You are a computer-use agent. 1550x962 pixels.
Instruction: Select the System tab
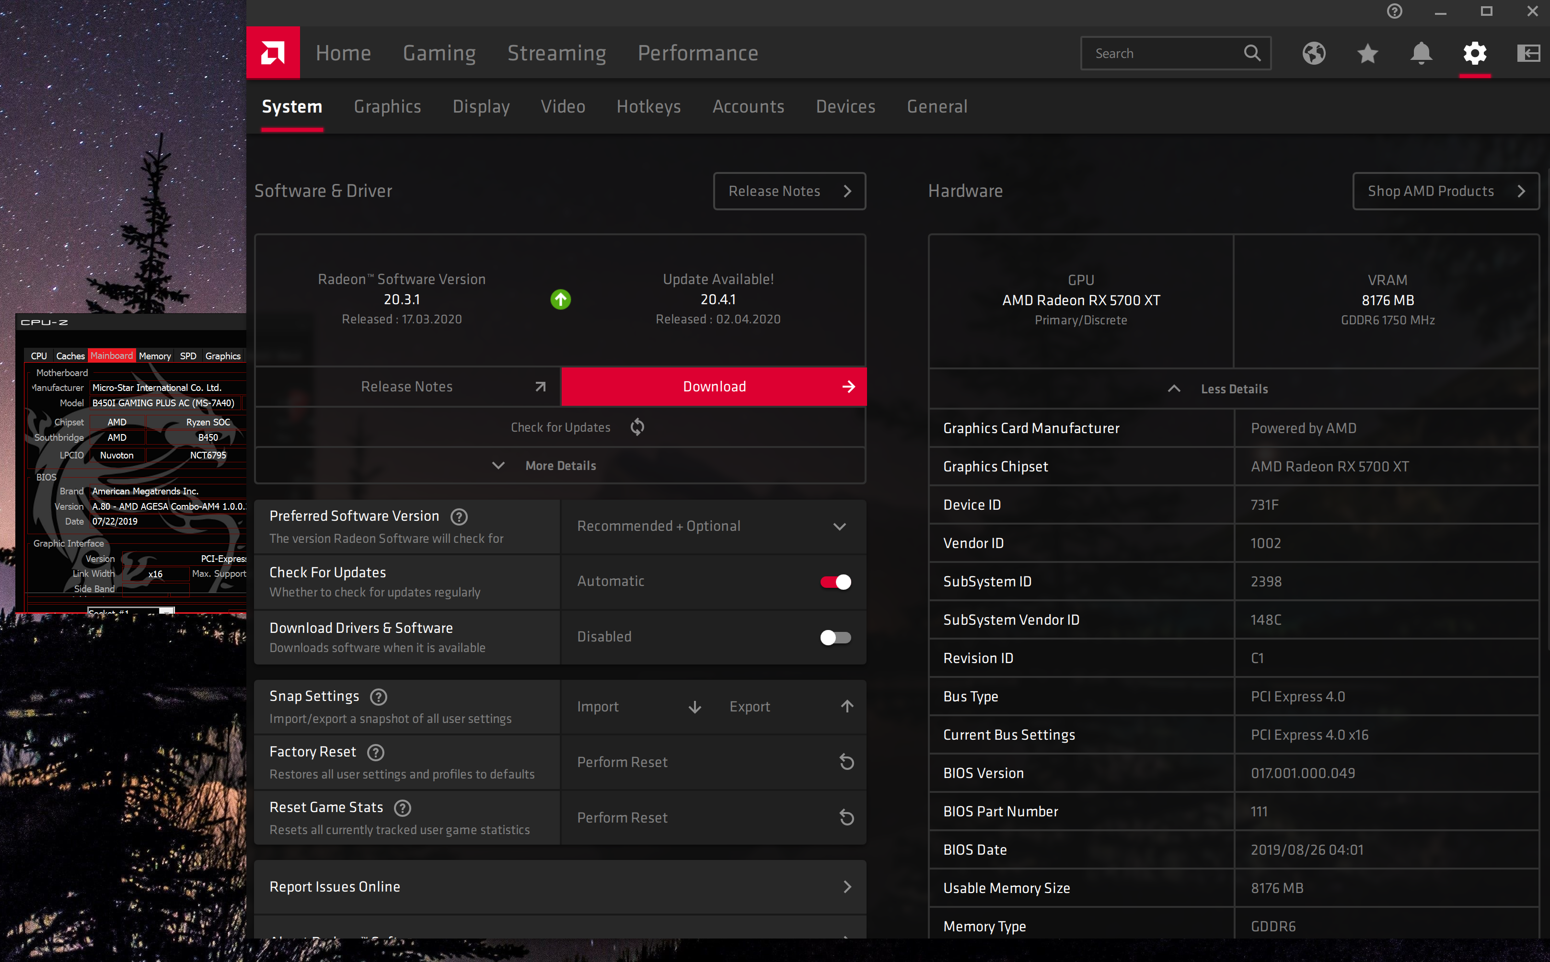coord(291,107)
